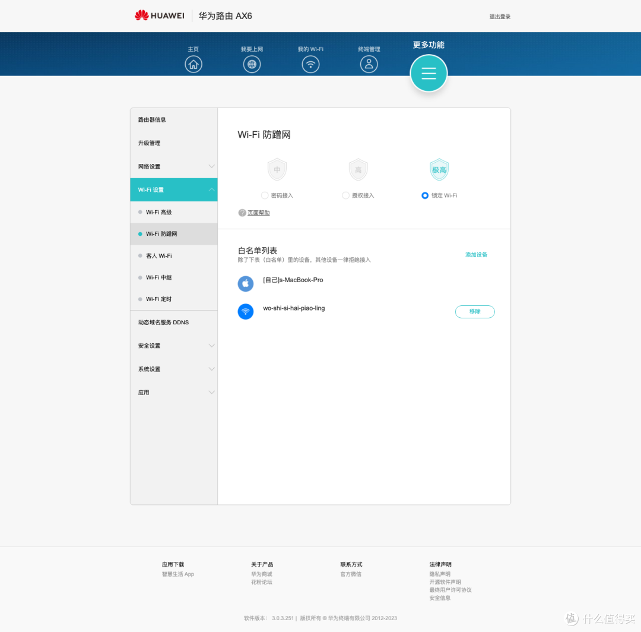Click the 华为路由 AX6 title
This screenshot has height=632, width=641.
[x=226, y=16]
